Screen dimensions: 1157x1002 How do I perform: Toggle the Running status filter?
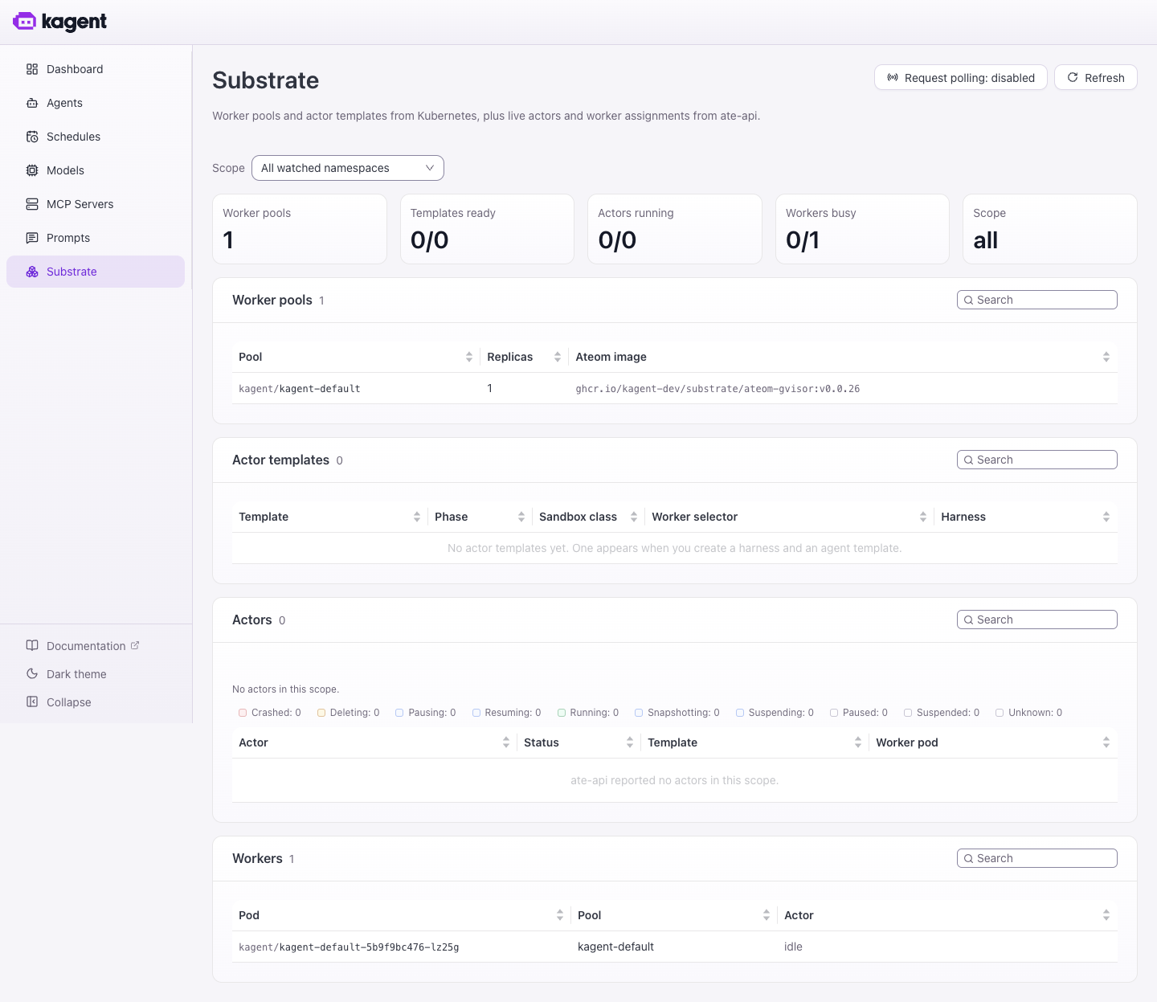588,713
